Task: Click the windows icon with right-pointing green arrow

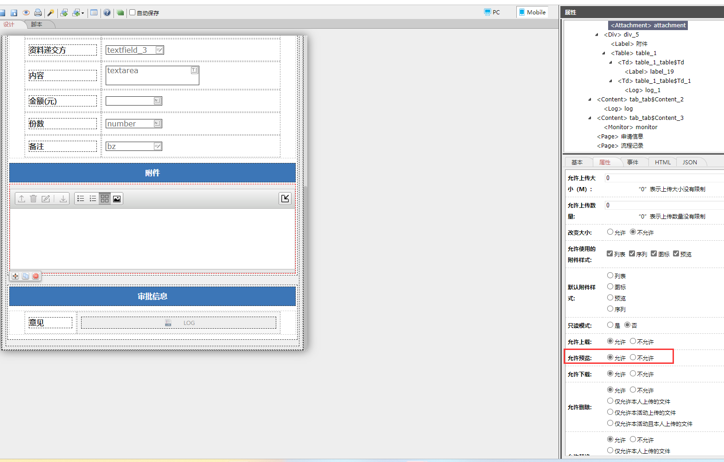Action: pos(64,13)
